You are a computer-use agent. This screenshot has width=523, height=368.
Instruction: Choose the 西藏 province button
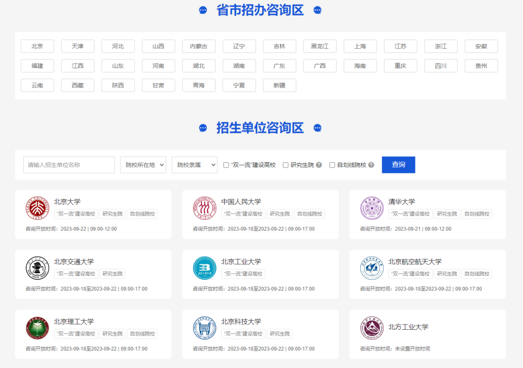[77, 85]
